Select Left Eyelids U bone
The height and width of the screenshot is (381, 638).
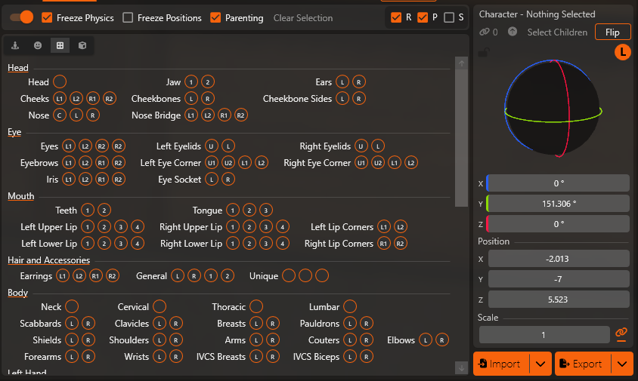pyautogui.click(x=212, y=146)
